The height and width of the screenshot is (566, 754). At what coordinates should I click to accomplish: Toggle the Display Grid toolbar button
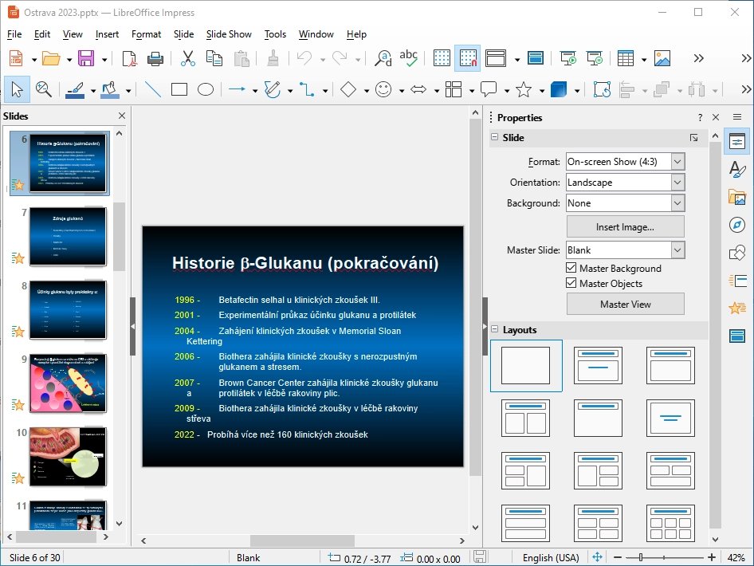441,57
